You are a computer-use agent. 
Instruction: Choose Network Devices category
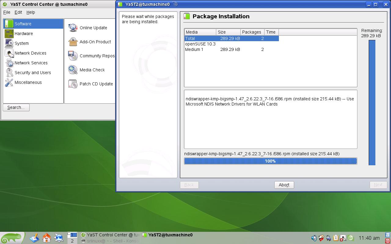pyautogui.click(x=33, y=53)
